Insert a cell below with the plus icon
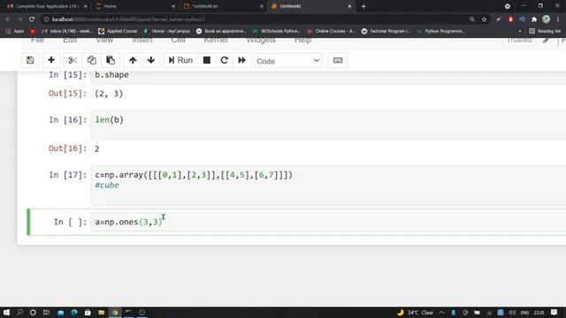The height and width of the screenshot is (318, 566). (x=51, y=60)
